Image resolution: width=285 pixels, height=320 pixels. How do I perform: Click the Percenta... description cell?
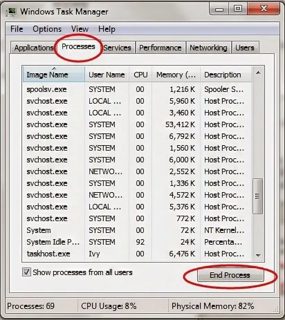[x=223, y=242]
